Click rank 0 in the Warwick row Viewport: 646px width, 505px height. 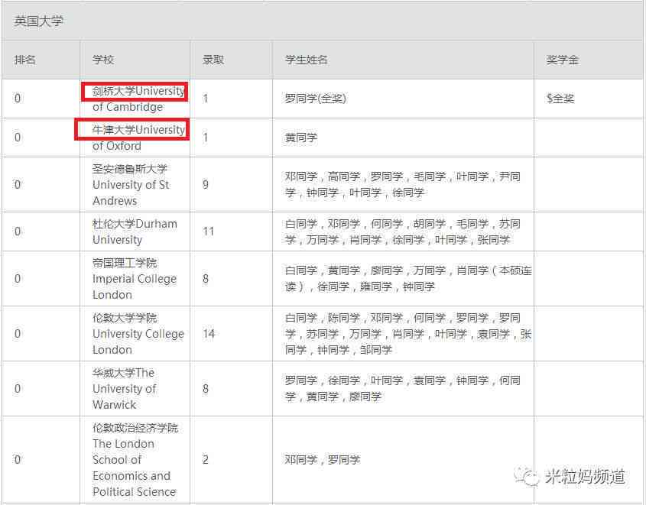point(18,389)
